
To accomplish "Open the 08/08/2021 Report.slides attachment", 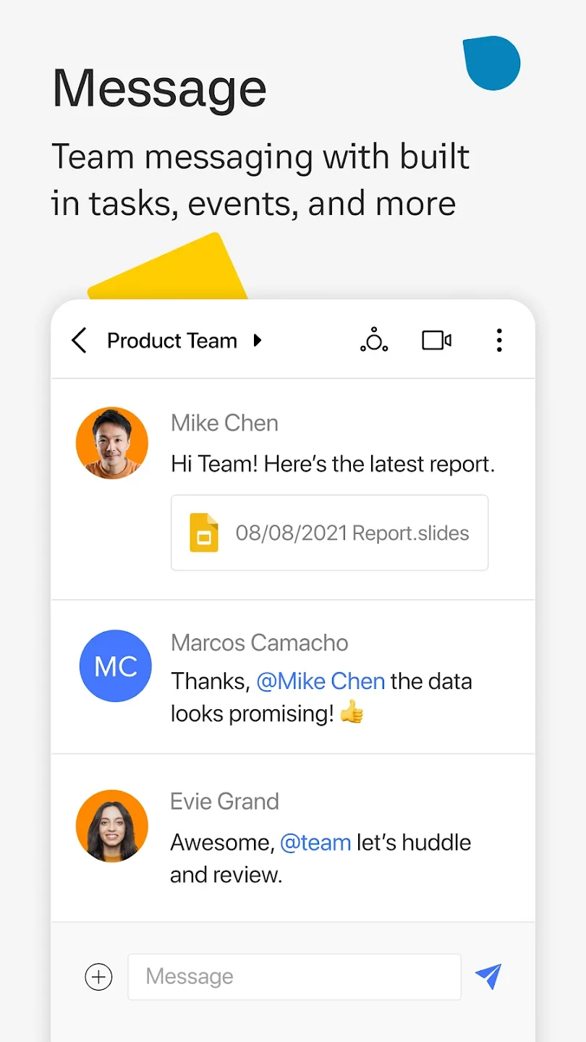I will (352, 533).
